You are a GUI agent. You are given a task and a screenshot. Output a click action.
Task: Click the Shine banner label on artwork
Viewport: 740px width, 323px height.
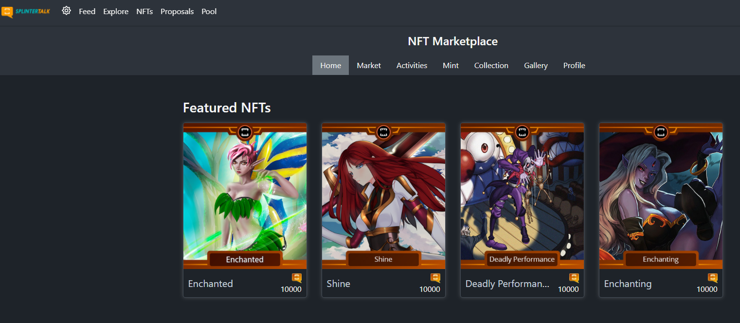pos(383,259)
